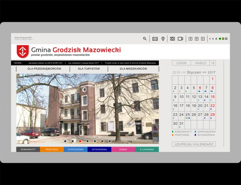Open the photo gallery camera icon
This screenshot has width=241, height=185.
[173, 39]
